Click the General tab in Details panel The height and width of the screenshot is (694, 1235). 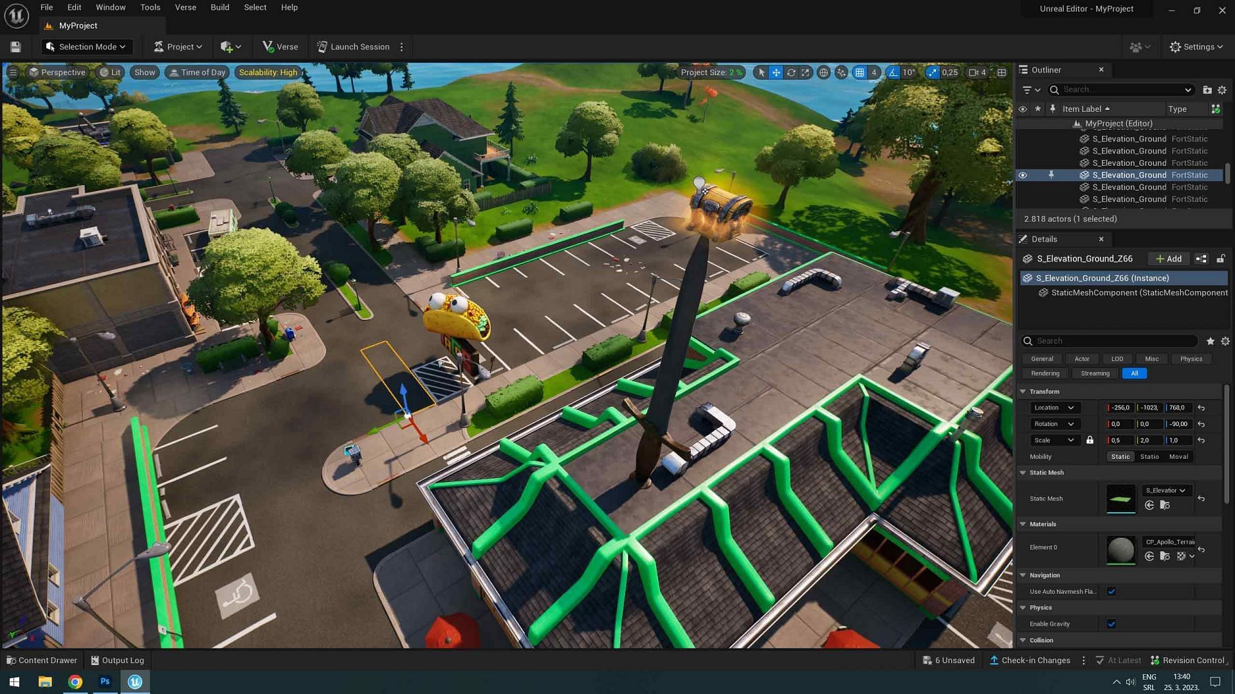(1041, 359)
